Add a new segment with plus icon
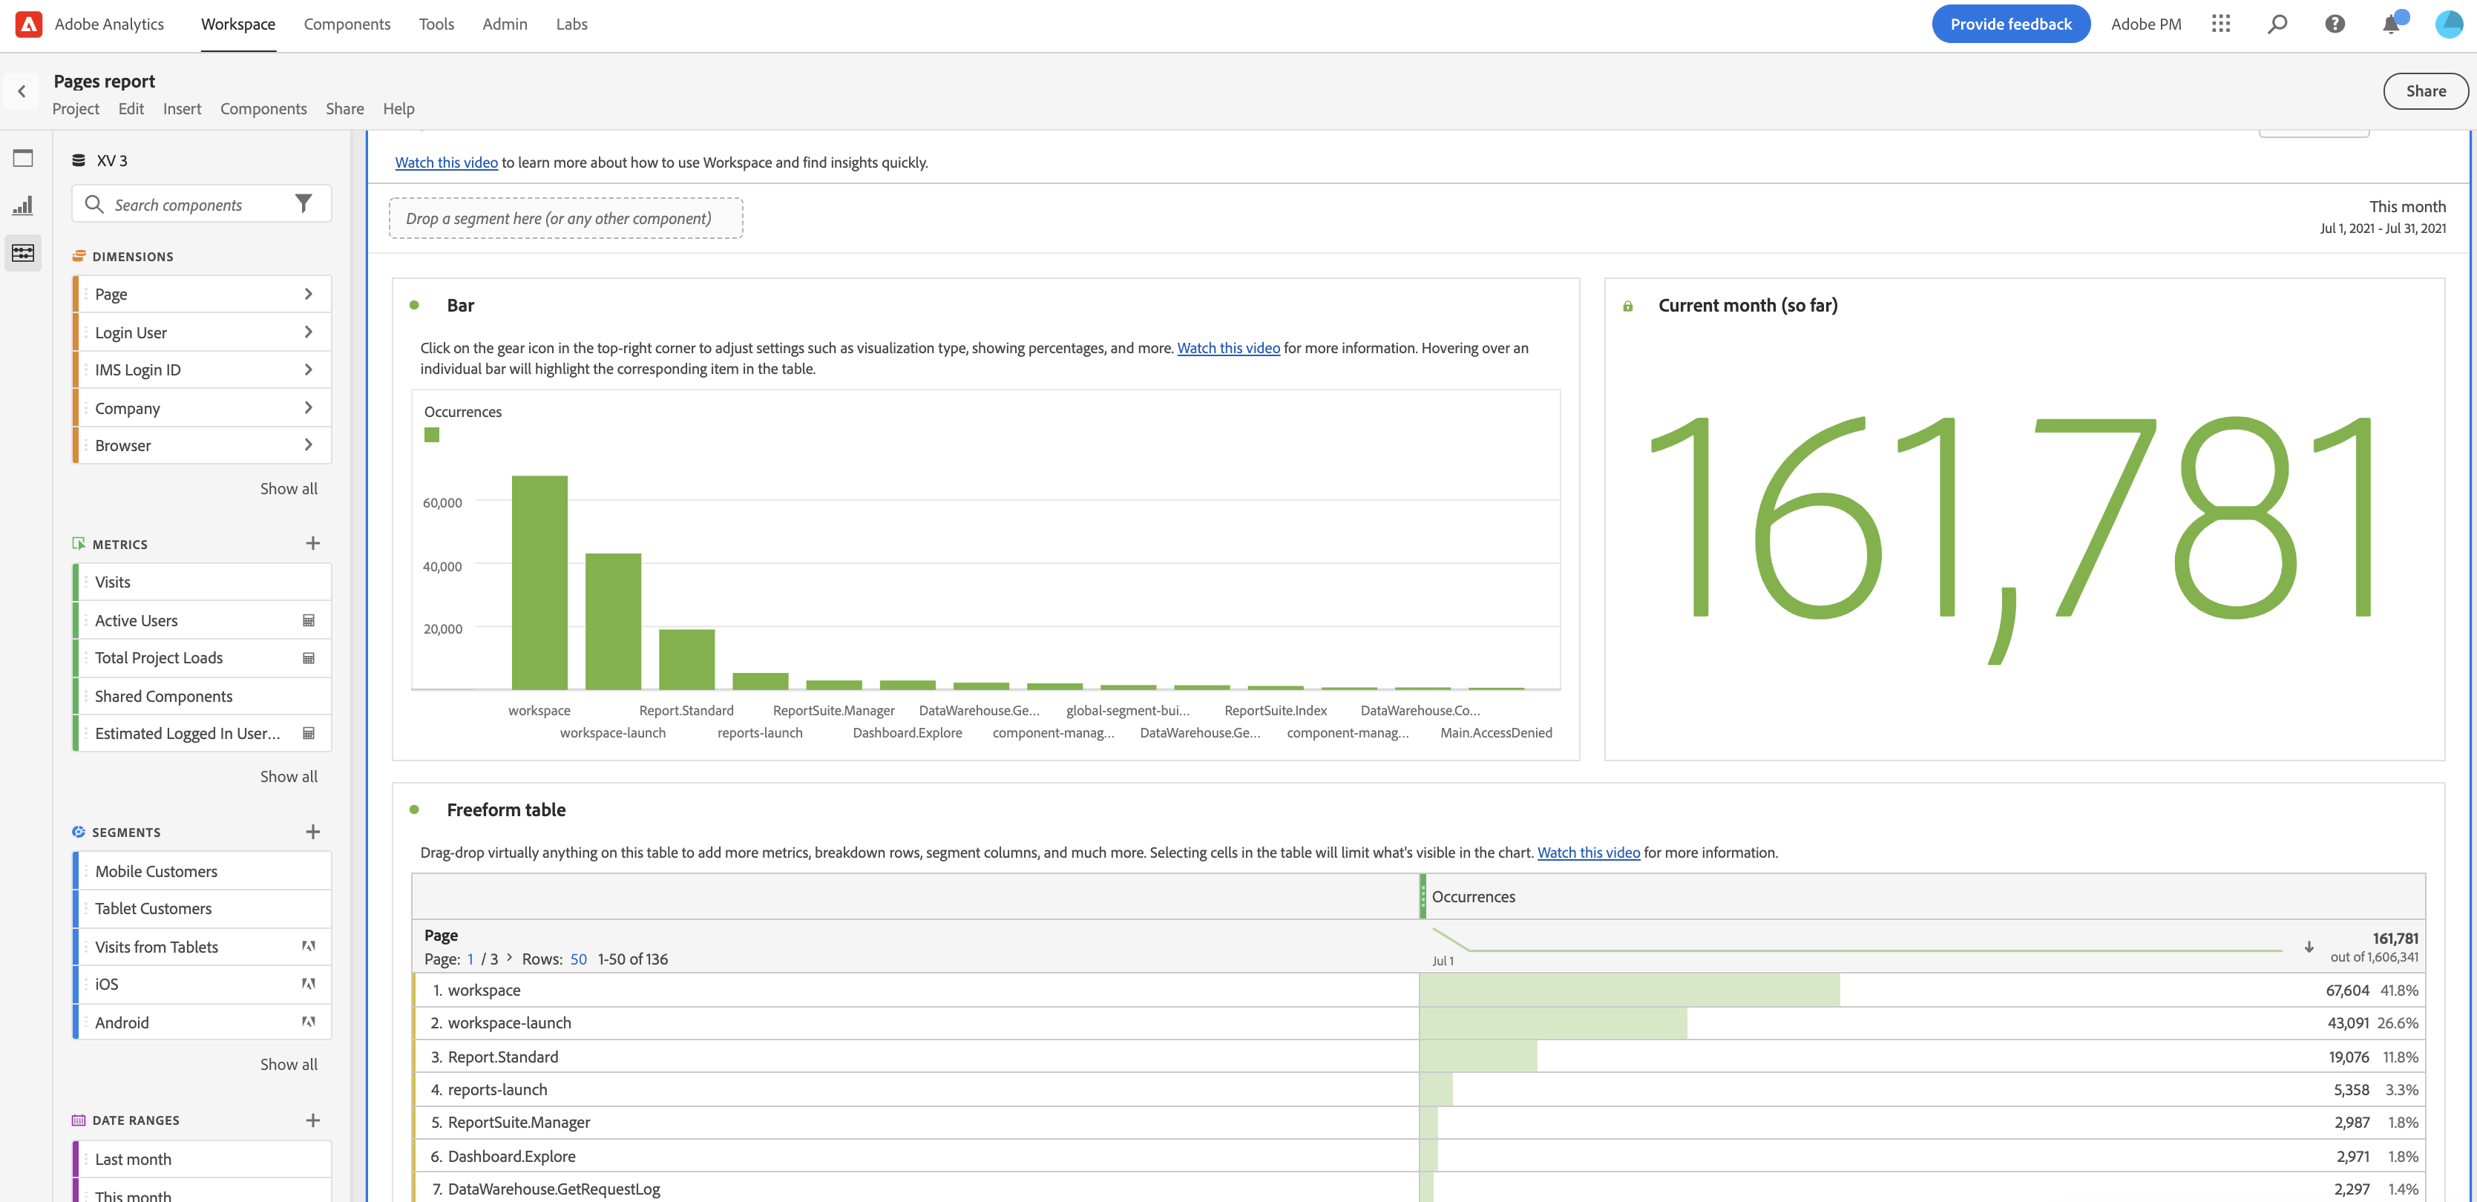 (312, 832)
